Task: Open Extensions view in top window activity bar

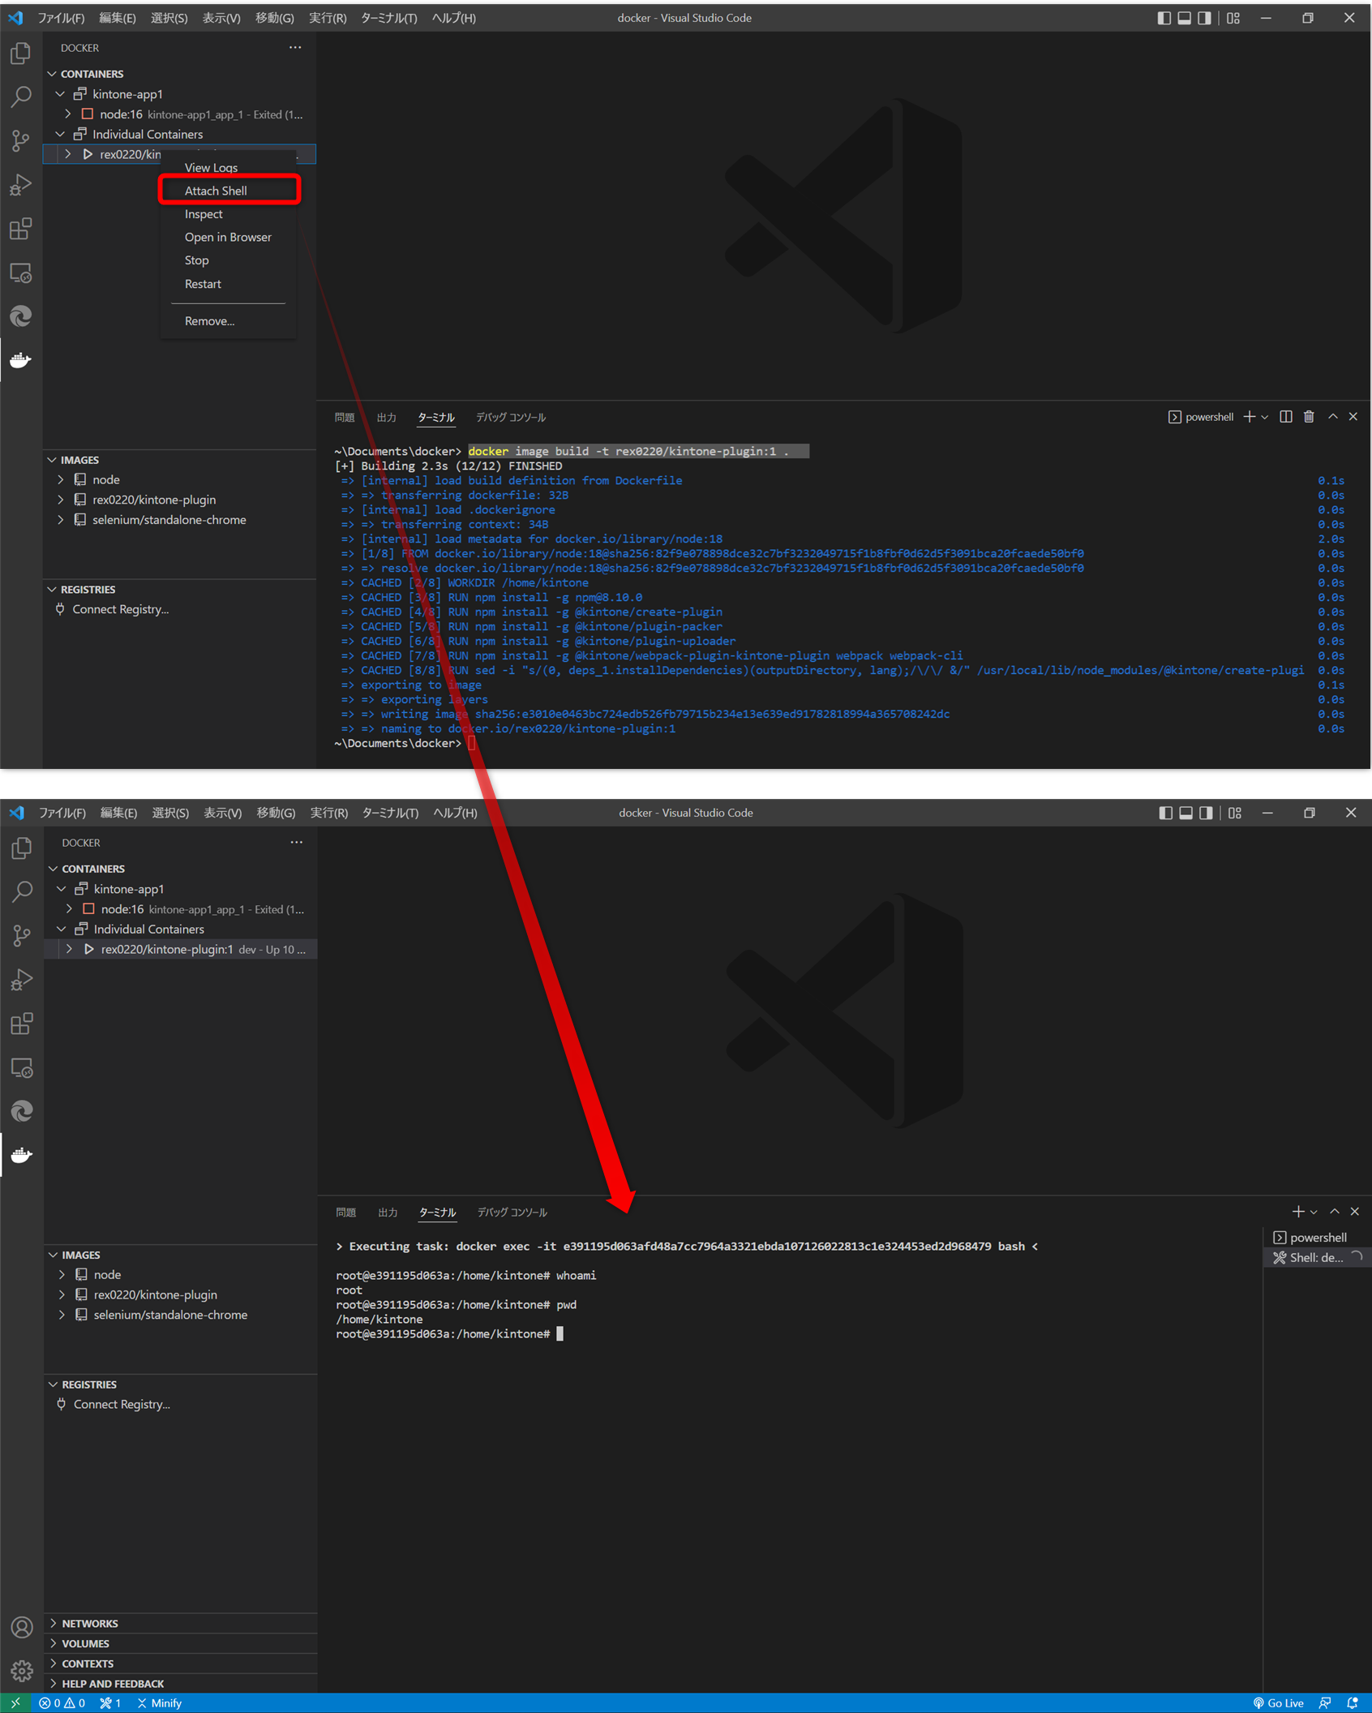Action: tap(21, 229)
